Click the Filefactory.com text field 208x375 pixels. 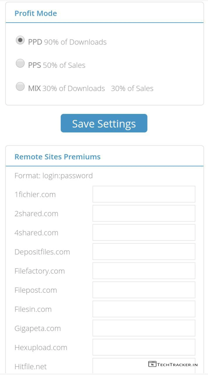144,271
